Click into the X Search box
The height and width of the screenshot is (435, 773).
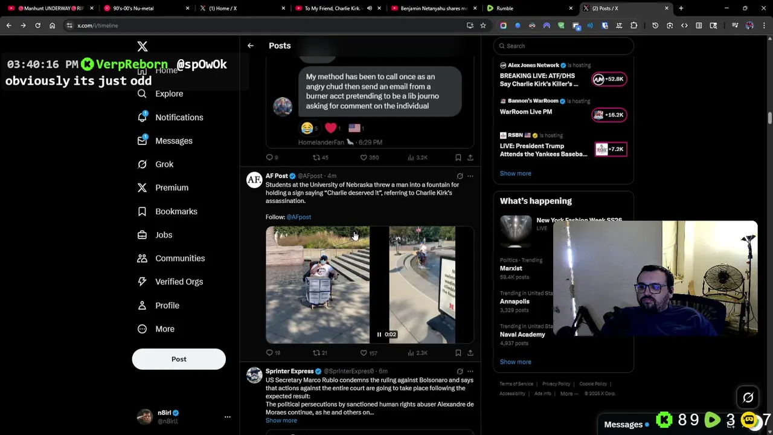pos(563,46)
